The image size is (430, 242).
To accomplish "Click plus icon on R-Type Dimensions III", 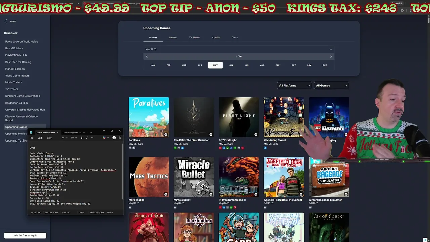I will pyautogui.click(x=256, y=194).
